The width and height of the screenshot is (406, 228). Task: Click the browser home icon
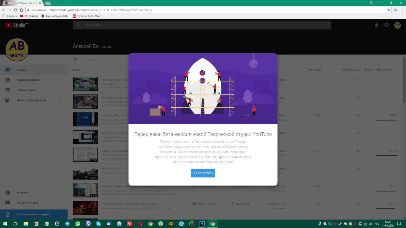21,10
